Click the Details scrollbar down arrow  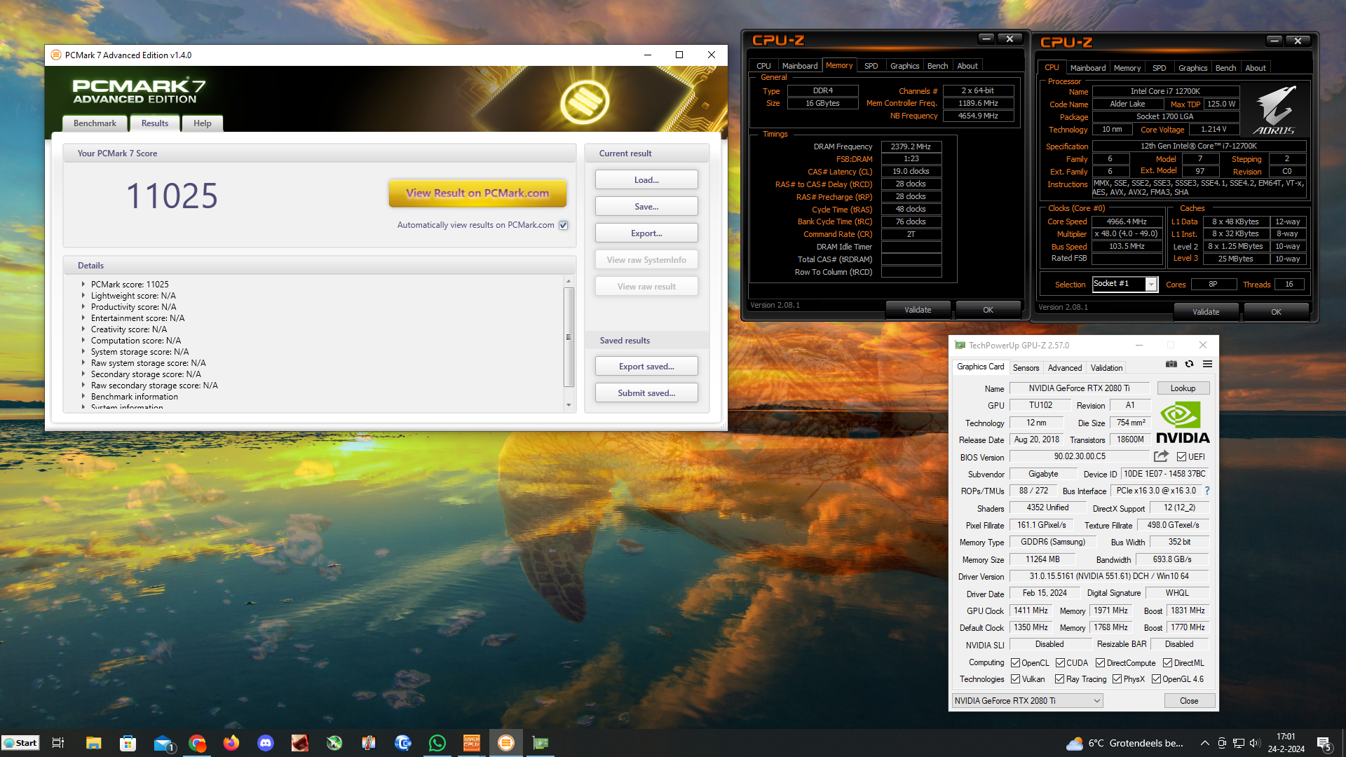pyautogui.click(x=569, y=405)
